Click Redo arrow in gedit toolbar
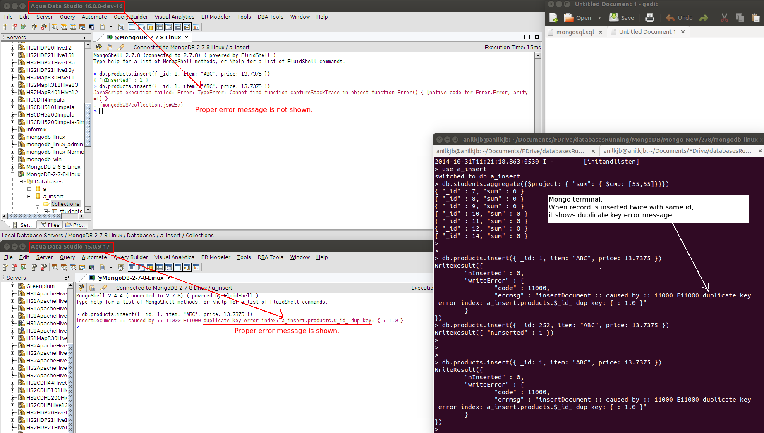This screenshot has width=764, height=433. point(704,18)
